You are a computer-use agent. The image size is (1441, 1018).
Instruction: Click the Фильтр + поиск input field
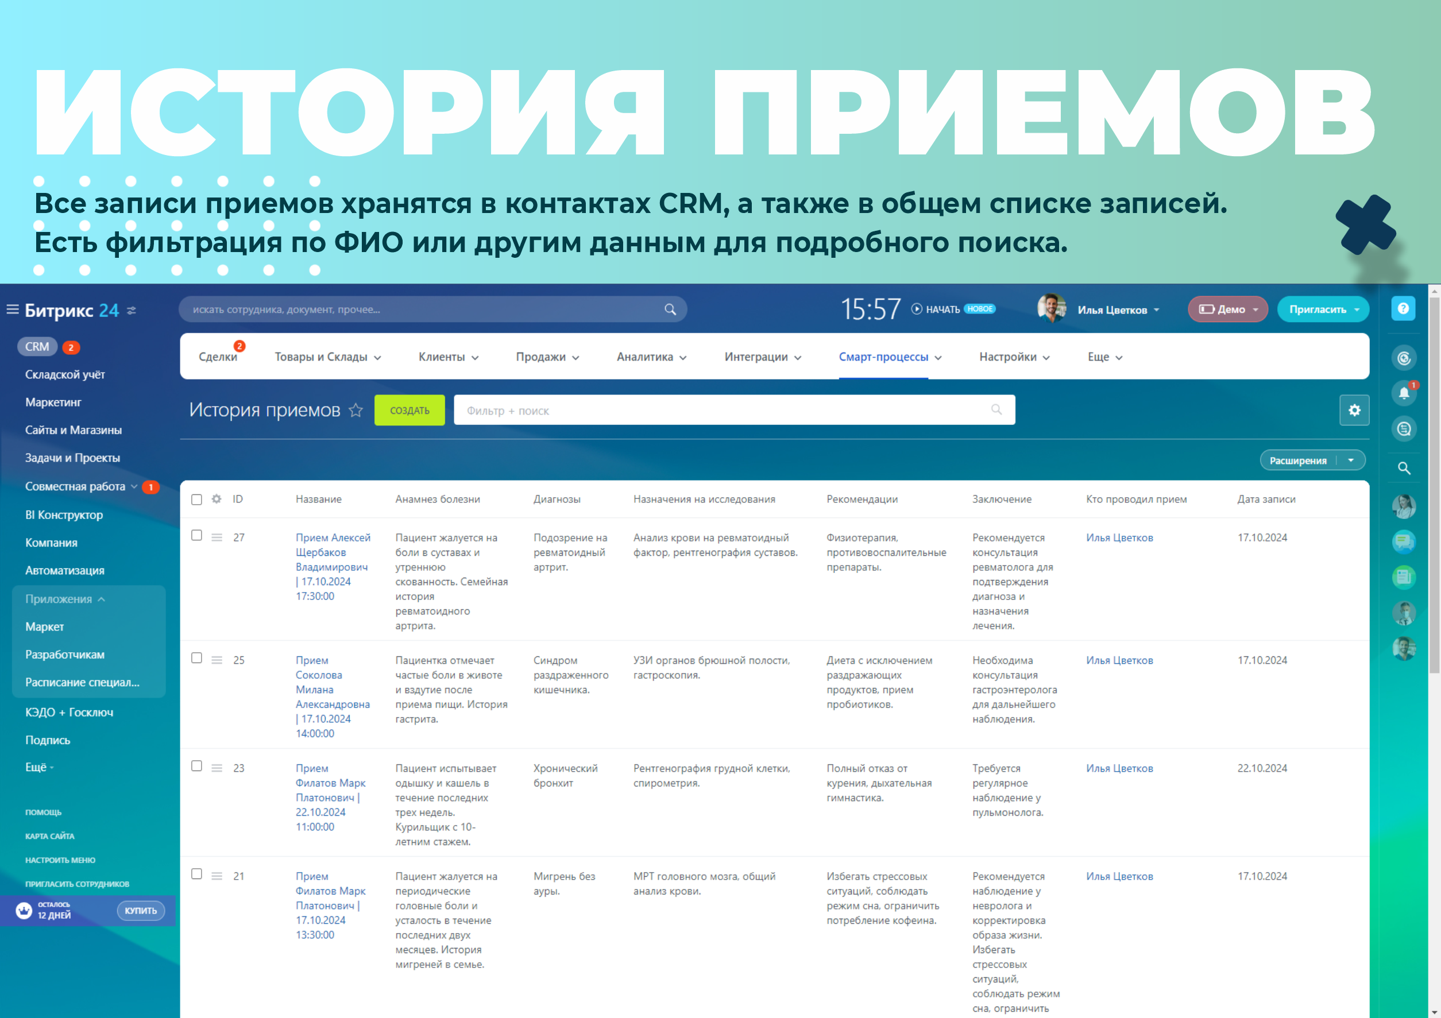pos(722,411)
